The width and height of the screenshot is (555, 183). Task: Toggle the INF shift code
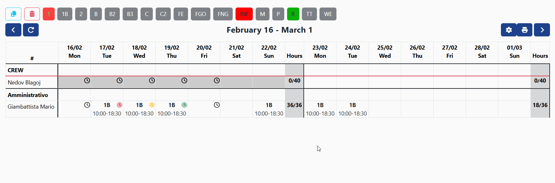(x=244, y=14)
